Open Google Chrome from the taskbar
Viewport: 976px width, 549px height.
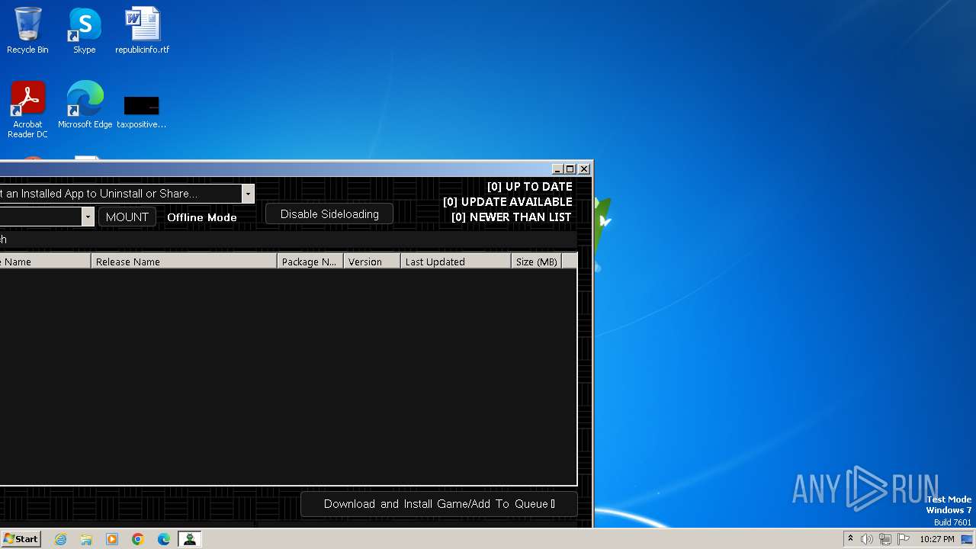(x=138, y=539)
